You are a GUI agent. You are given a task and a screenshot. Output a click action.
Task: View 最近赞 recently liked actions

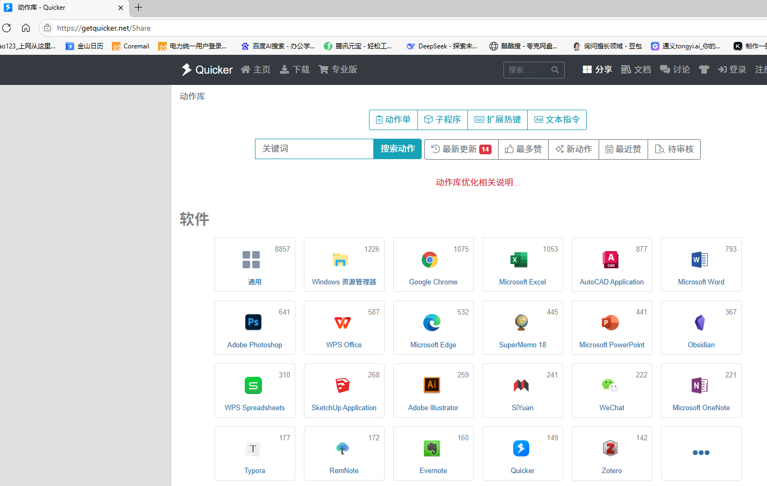(x=623, y=149)
